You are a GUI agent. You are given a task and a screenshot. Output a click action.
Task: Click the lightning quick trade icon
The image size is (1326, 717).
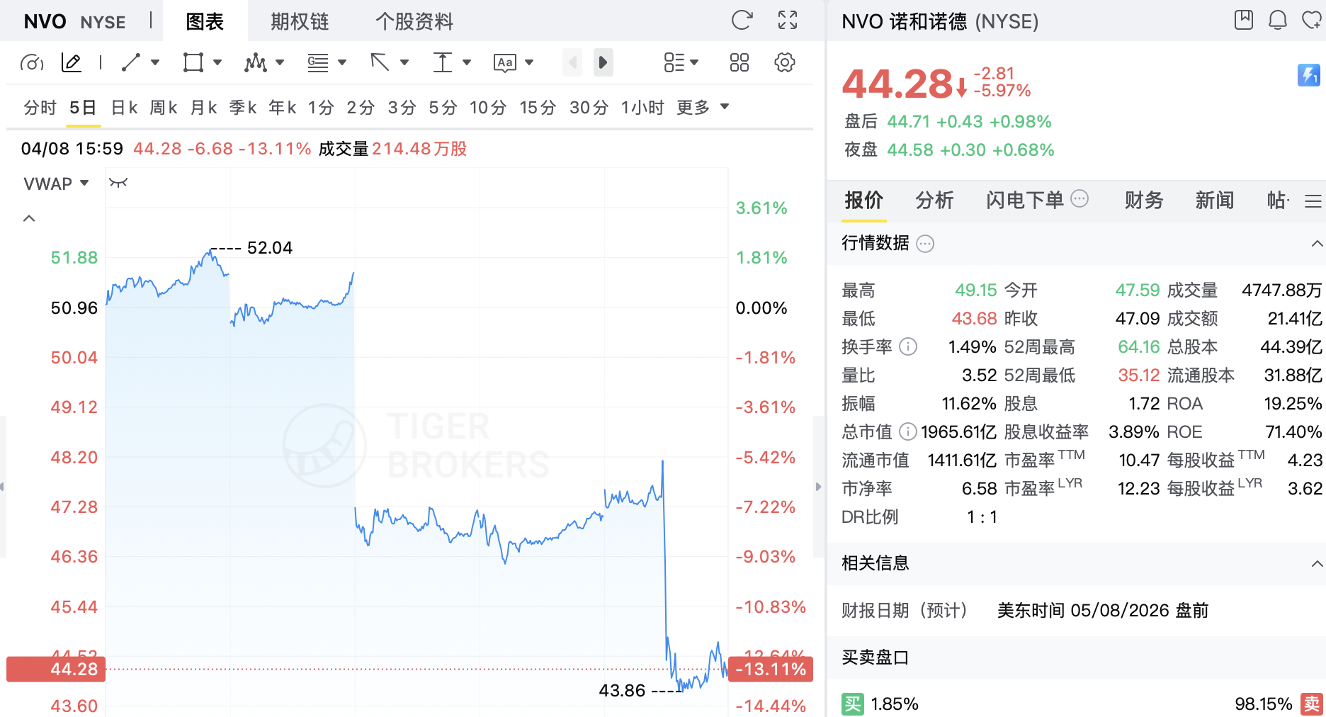tap(1308, 75)
